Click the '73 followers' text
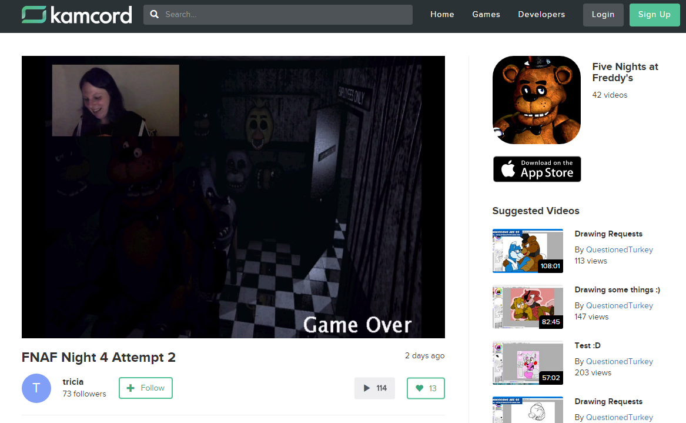This screenshot has width=686, height=423. [85, 394]
